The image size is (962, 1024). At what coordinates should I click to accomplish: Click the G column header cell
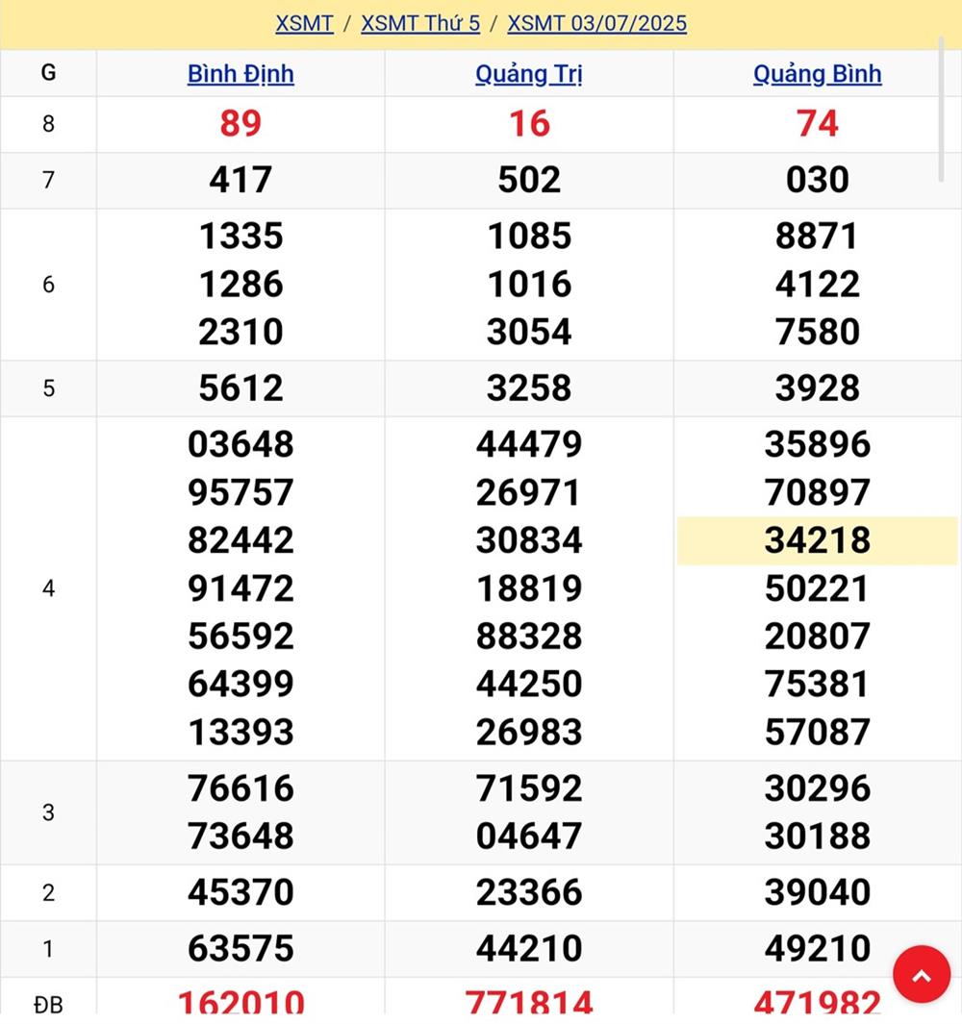48,73
